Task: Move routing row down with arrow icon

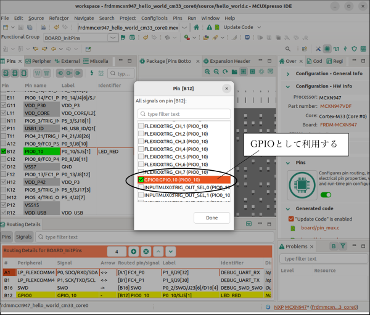Action: pos(171,252)
